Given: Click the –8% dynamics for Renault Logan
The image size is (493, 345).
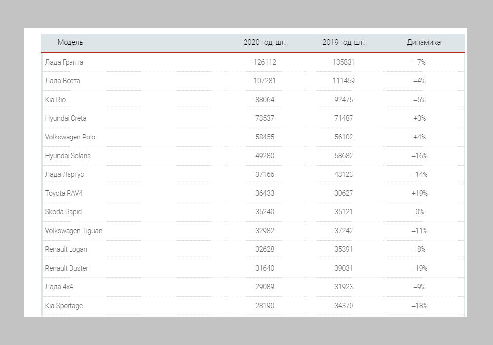Looking at the screenshot, I should click(420, 249).
